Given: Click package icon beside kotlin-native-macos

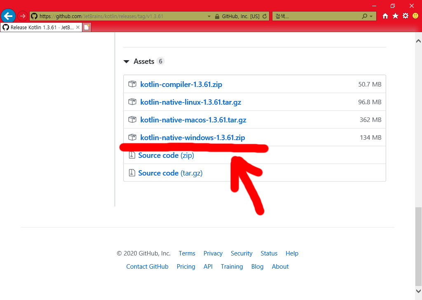Looking at the screenshot, I should click(132, 120).
